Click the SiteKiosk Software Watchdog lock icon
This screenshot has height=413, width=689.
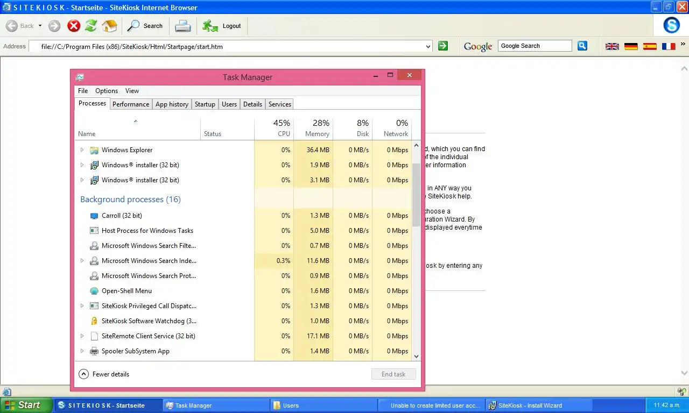94,321
